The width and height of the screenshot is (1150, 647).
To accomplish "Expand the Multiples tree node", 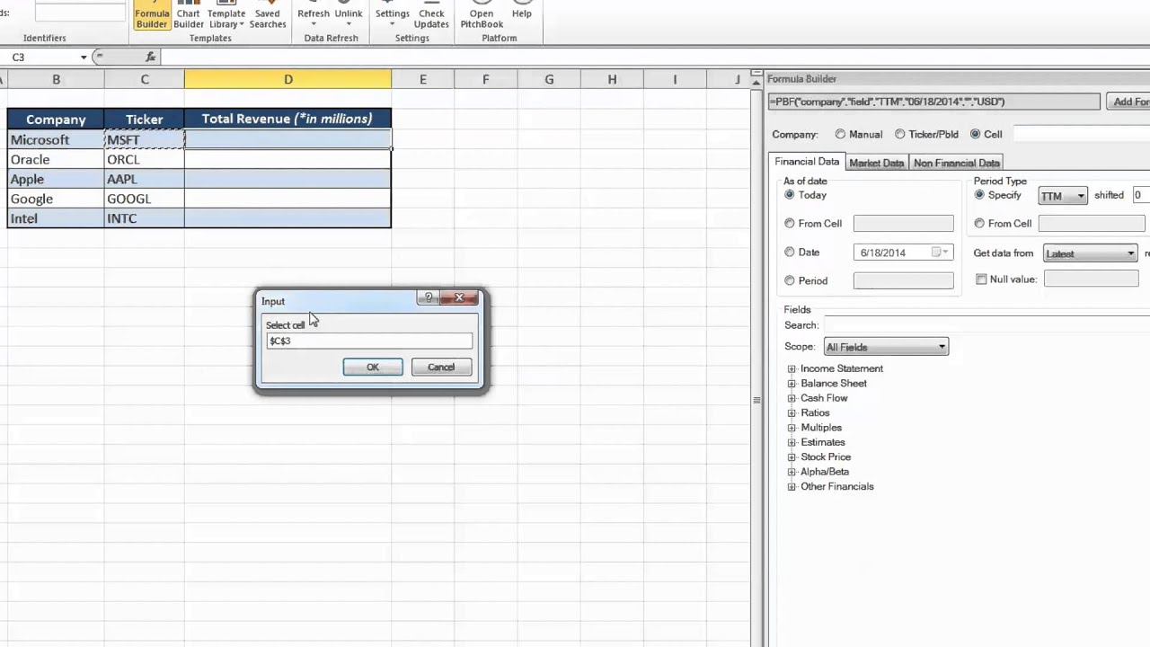I will [x=792, y=428].
